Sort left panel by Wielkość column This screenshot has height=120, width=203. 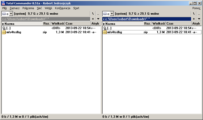tap(58, 24)
